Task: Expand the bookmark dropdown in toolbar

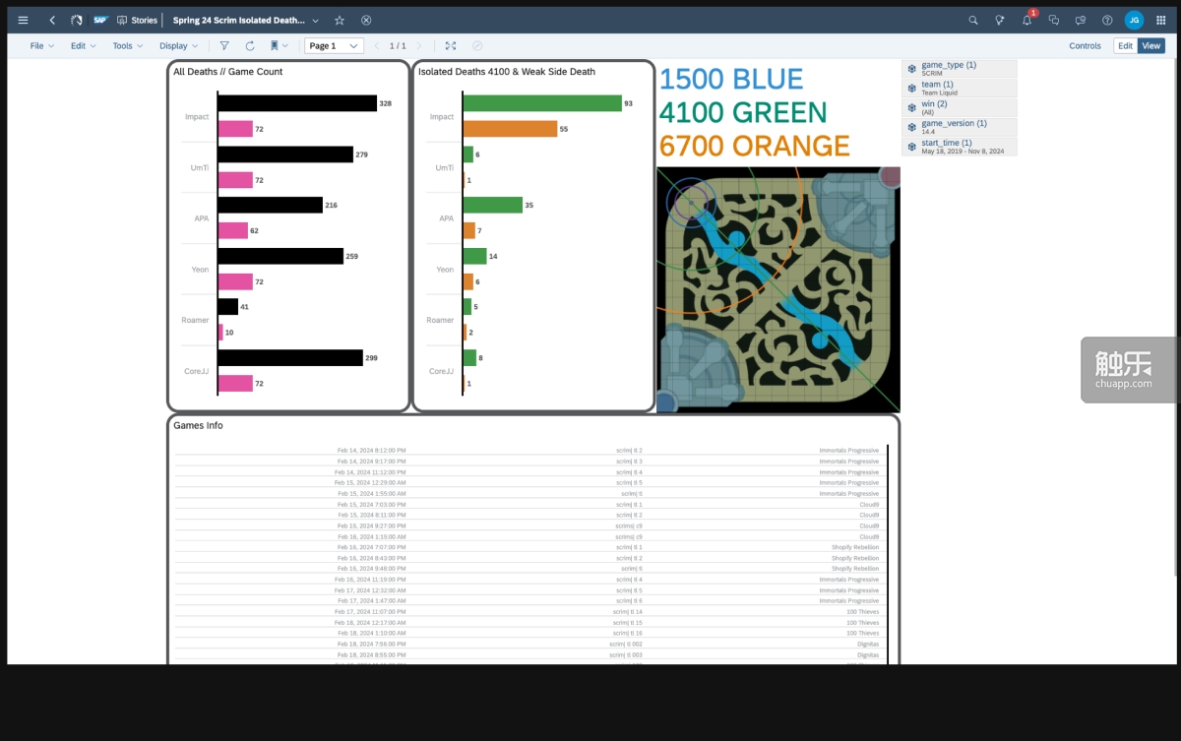Action: (280, 45)
